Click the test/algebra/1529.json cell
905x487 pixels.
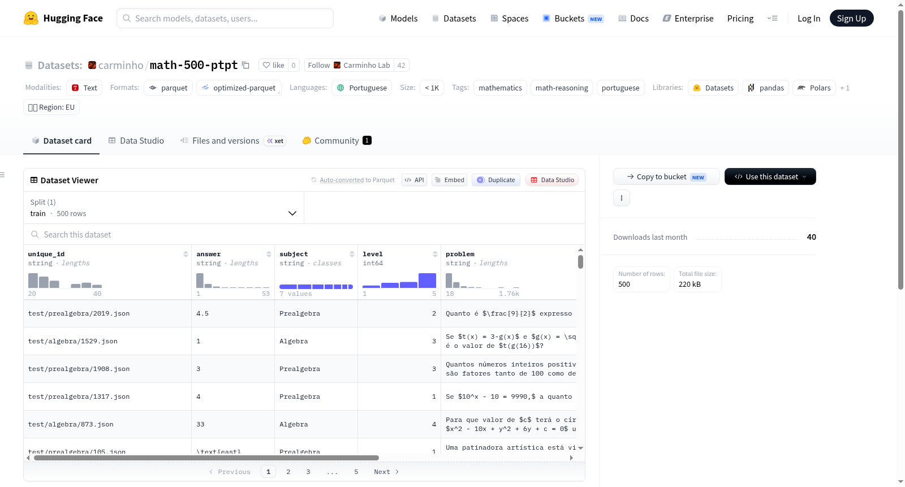107,341
